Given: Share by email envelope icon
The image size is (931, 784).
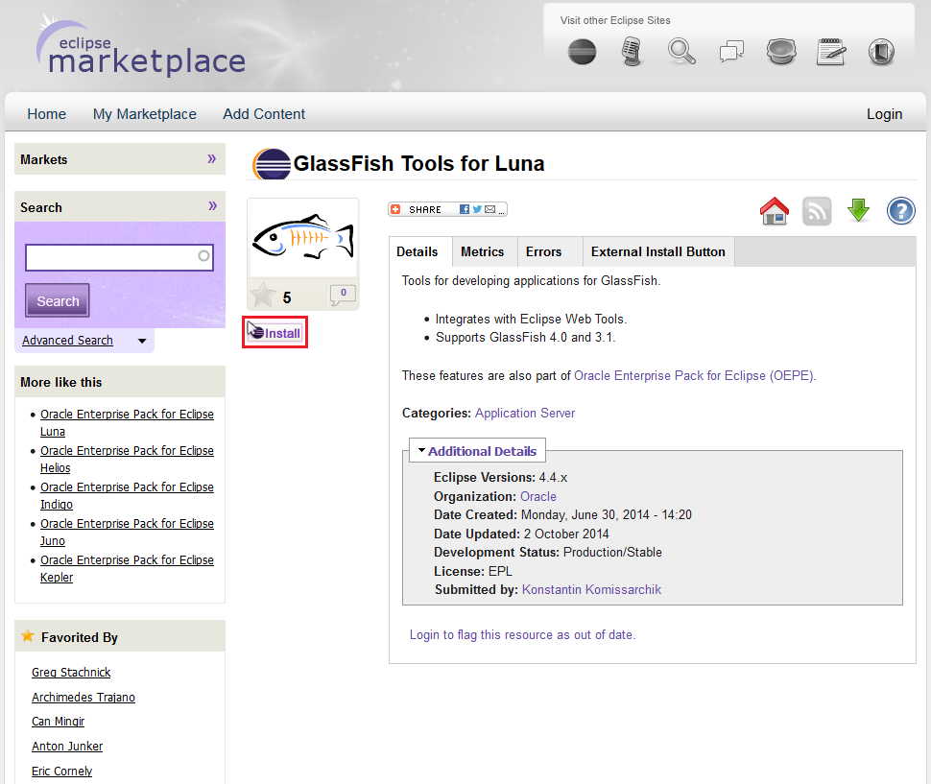Looking at the screenshot, I should (489, 209).
